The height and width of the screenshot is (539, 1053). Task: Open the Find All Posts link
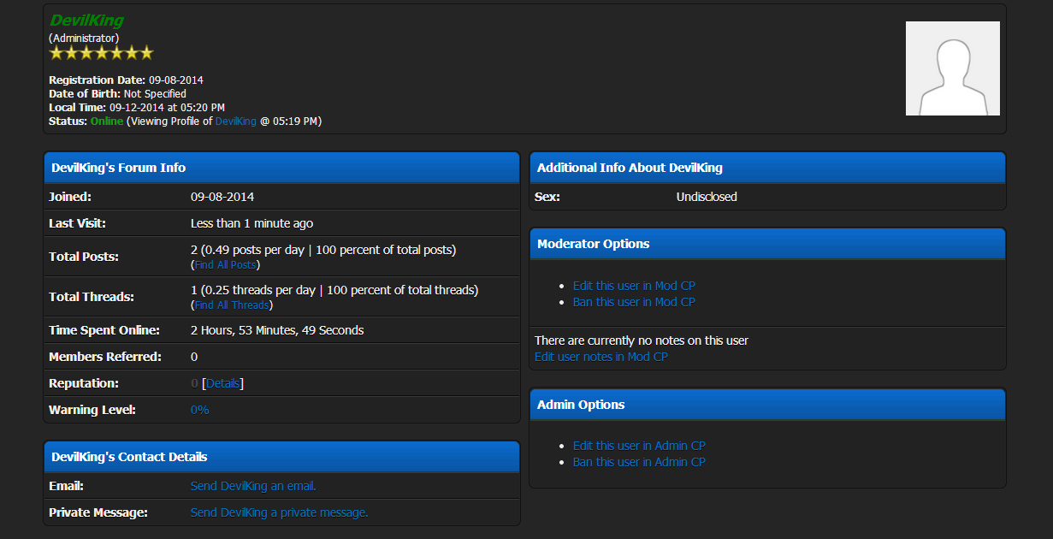point(225,265)
